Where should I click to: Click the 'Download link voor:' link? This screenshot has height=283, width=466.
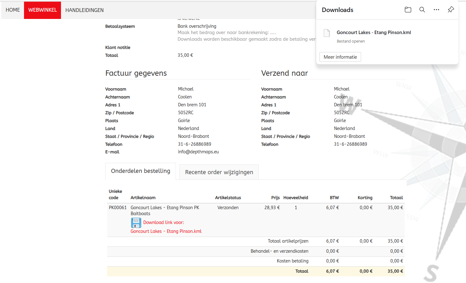(163, 222)
